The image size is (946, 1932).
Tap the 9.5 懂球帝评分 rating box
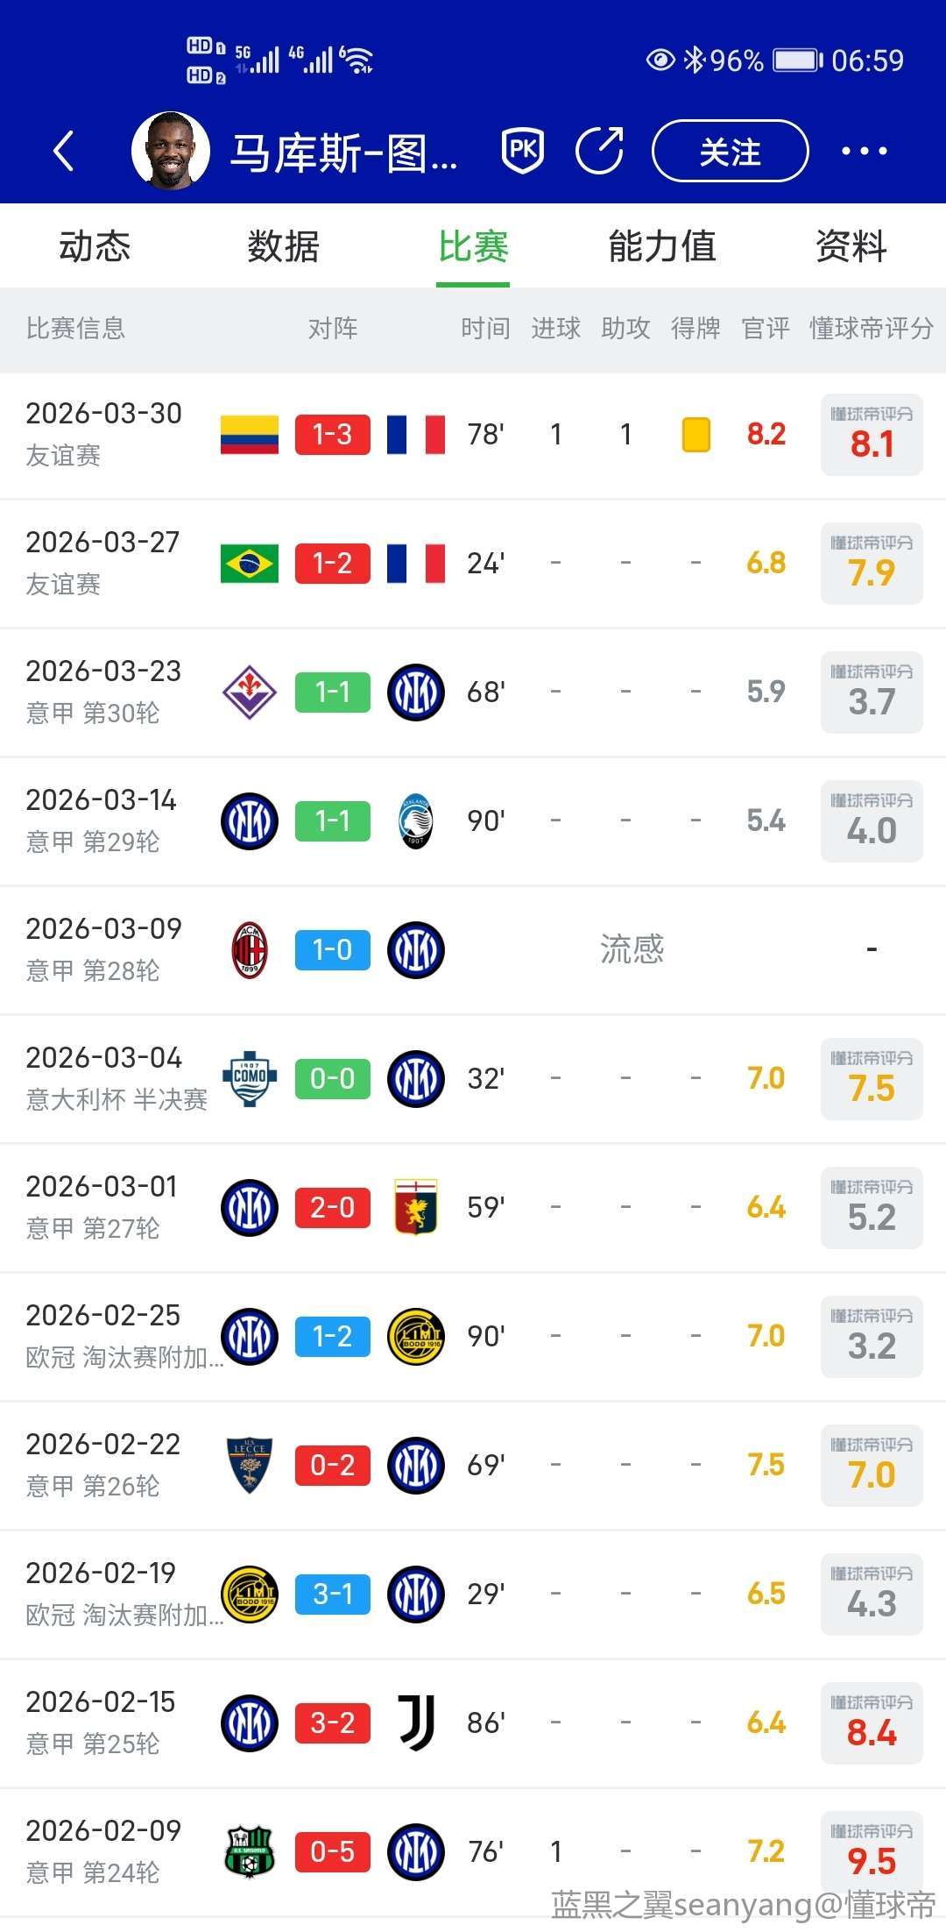872,1850
